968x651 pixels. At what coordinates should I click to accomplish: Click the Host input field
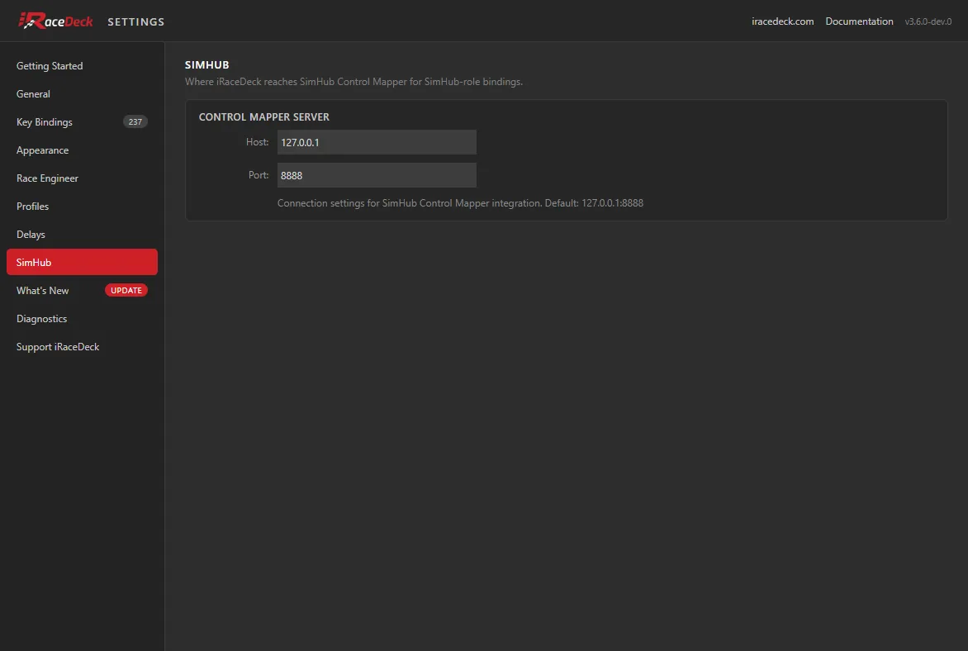[377, 142]
